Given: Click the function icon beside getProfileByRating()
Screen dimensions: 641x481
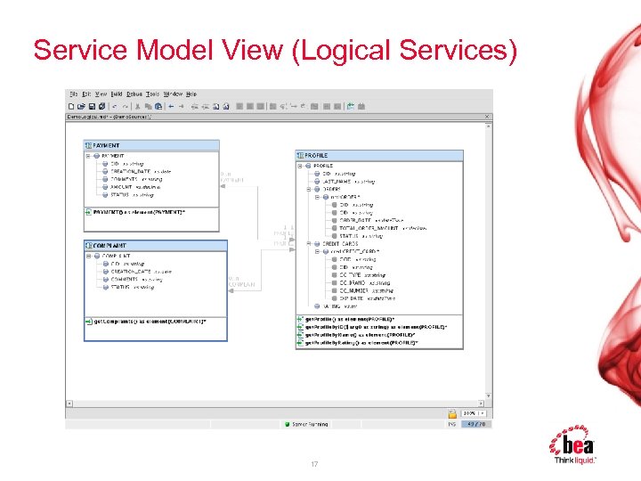Looking at the screenshot, I should coord(301,342).
